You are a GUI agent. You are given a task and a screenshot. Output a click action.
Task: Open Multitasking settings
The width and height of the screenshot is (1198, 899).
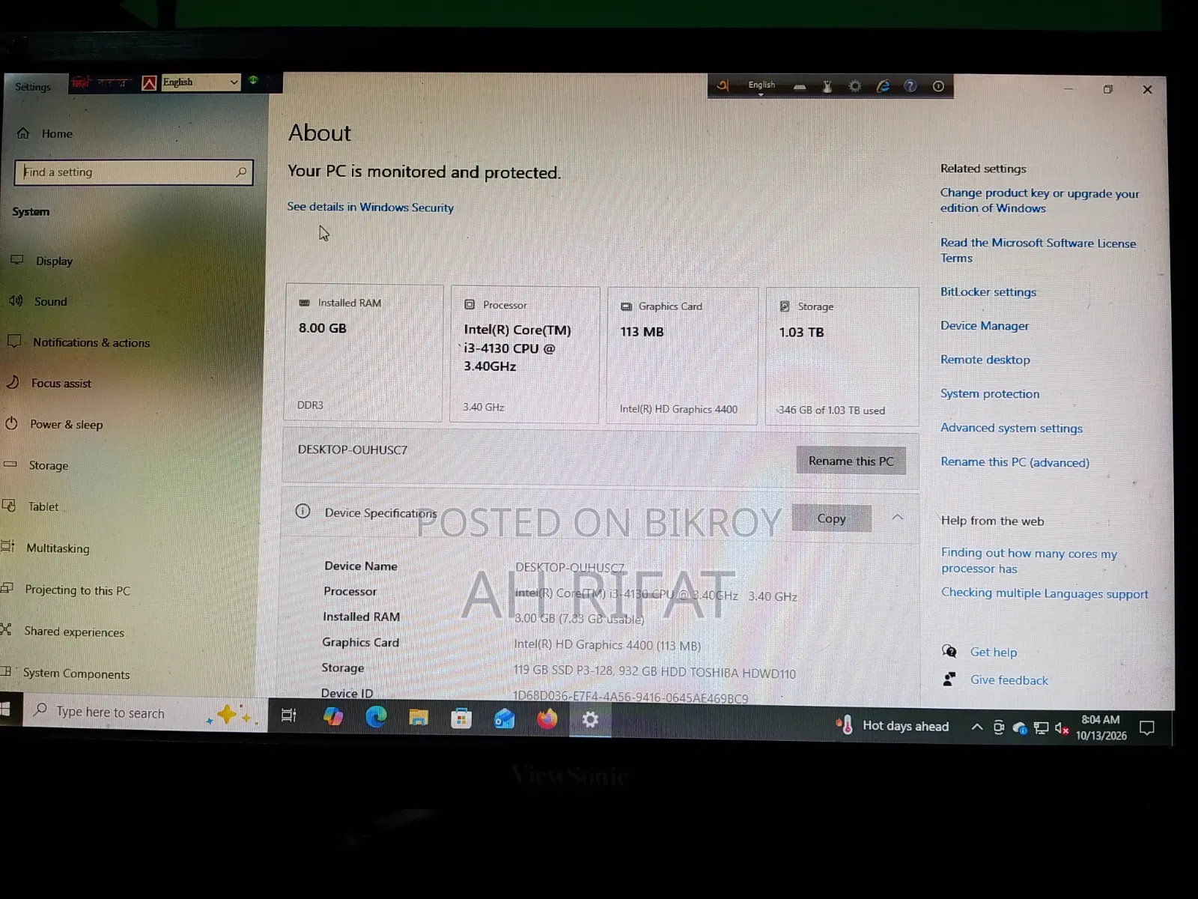tap(45, 548)
